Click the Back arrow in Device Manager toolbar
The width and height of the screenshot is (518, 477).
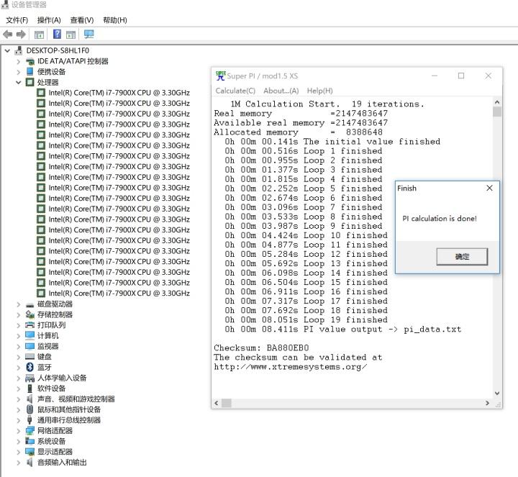(7, 34)
